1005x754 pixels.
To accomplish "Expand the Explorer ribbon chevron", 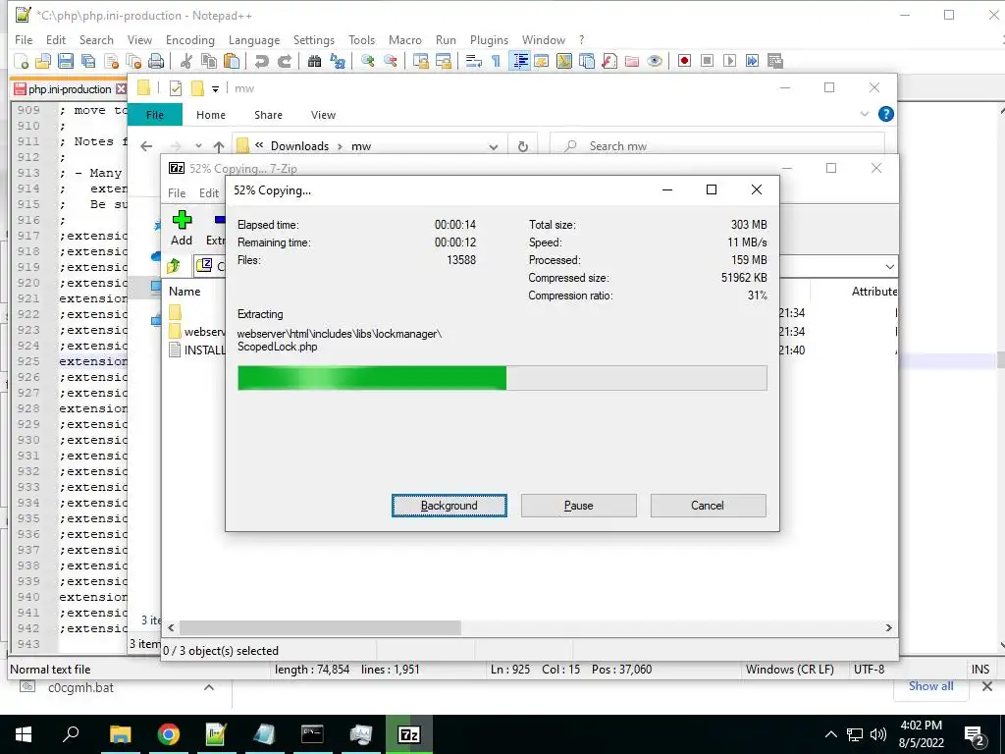I will point(864,114).
